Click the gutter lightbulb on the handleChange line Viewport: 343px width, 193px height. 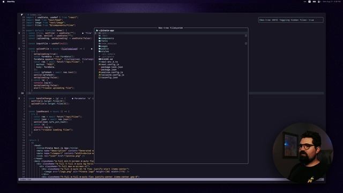pos(19,99)
